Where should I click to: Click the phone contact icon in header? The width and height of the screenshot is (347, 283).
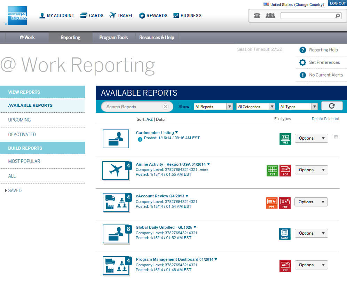(257, 15)
